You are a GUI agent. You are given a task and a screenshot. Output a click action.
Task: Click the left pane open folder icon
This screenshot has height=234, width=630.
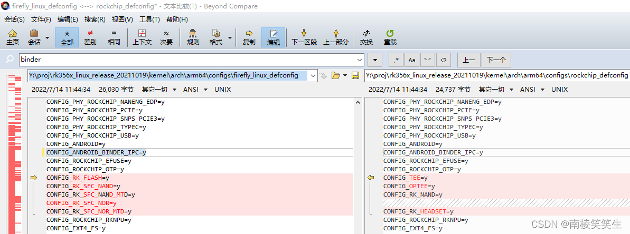pos(335,75)
